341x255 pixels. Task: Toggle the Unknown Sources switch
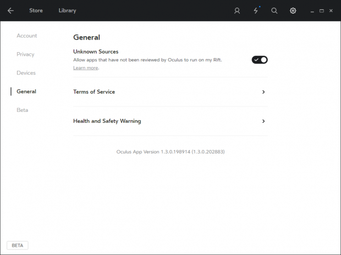260,59
